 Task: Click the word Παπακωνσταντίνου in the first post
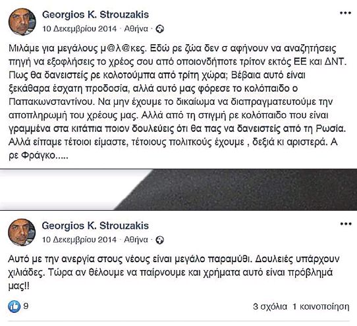point(51,102)
